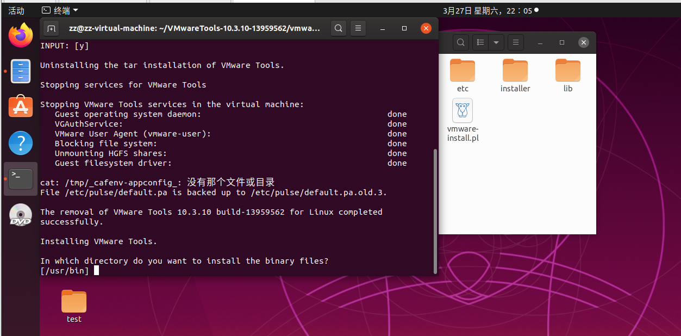The height and width of the screenshot is (336, 681).
Task: Launch Ubuntu Software from the dock
Action: coord(21,107)
